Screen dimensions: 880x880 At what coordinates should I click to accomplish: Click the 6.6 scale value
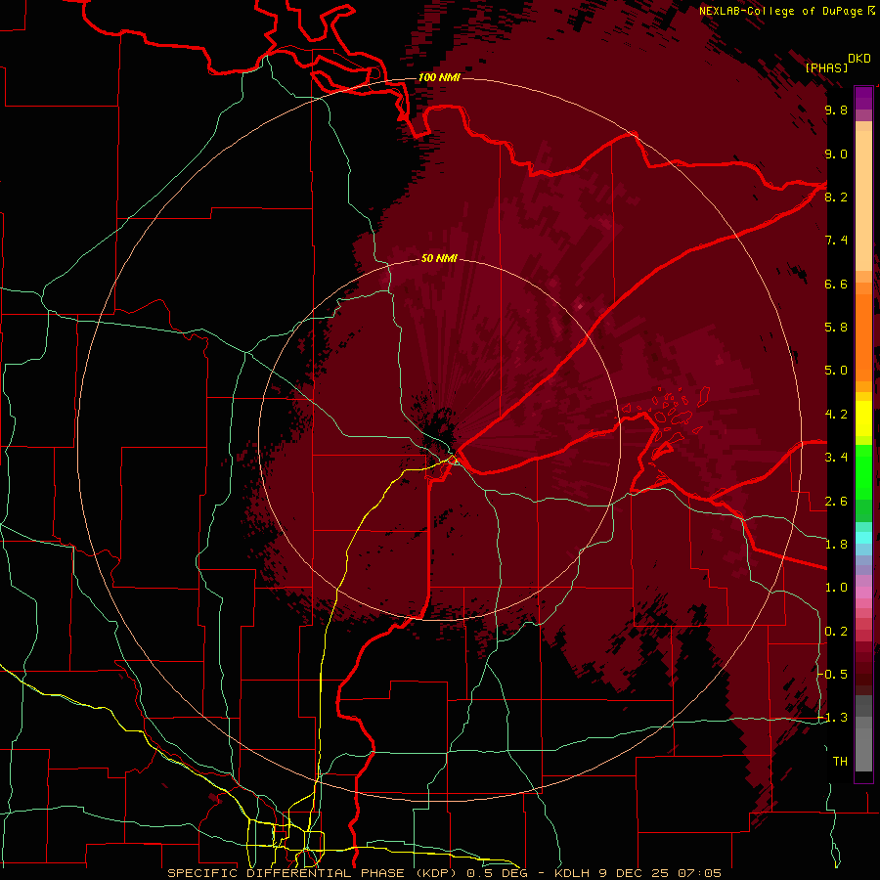[x=836, y=285]
